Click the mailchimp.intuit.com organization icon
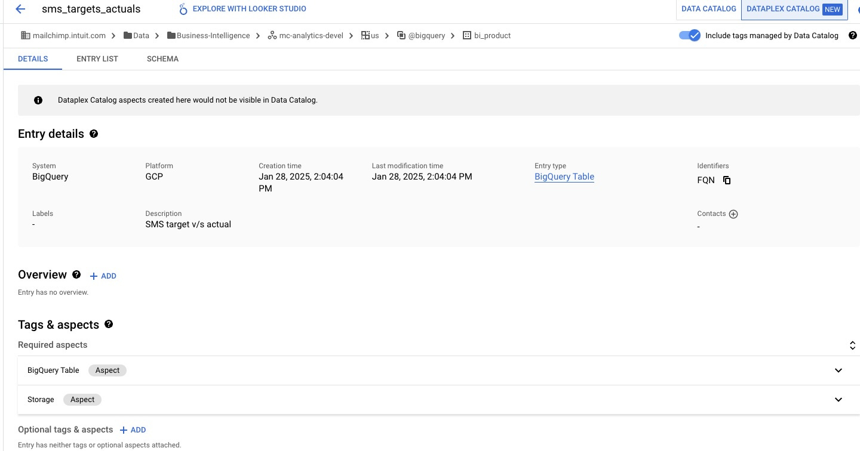The width and height of the screenshot is (860, 451). pyautogui.click(x=25, y=35)
